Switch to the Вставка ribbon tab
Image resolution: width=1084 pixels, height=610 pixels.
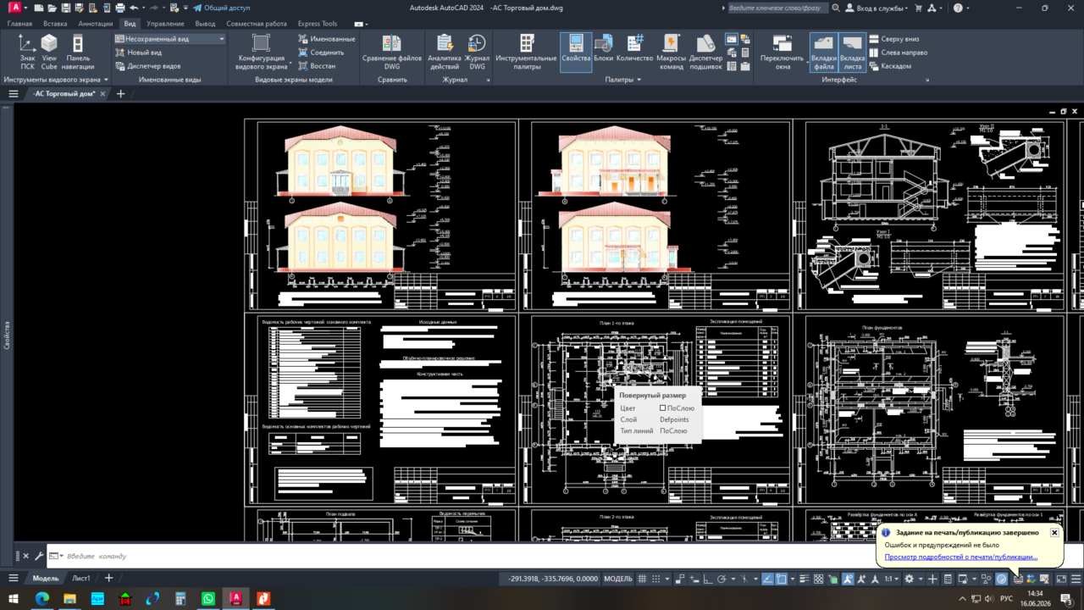click(x=55, y=24)
